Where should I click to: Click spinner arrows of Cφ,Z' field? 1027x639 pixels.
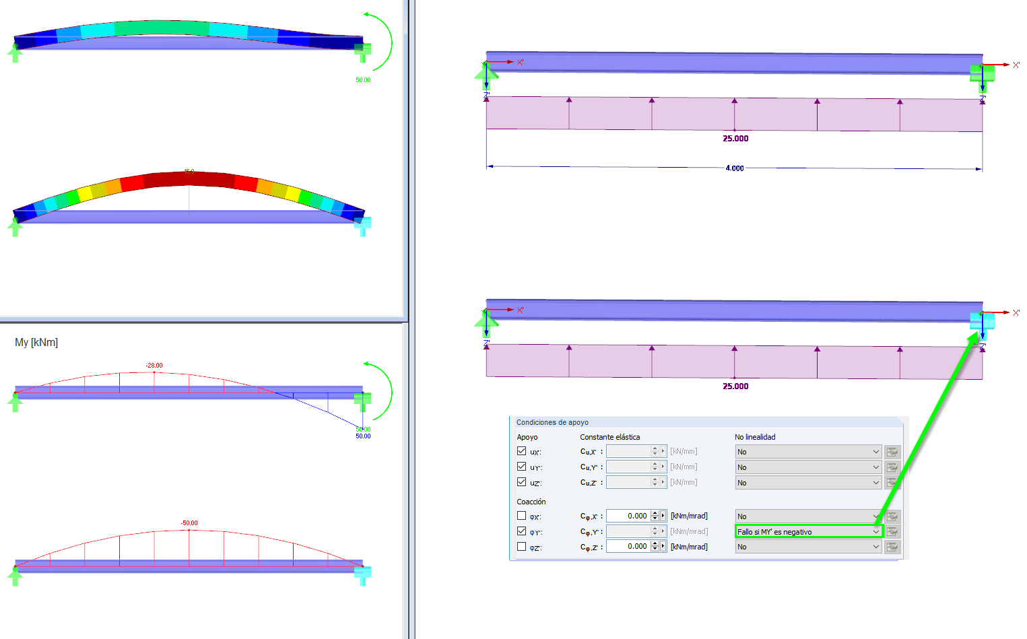point(655,546)
